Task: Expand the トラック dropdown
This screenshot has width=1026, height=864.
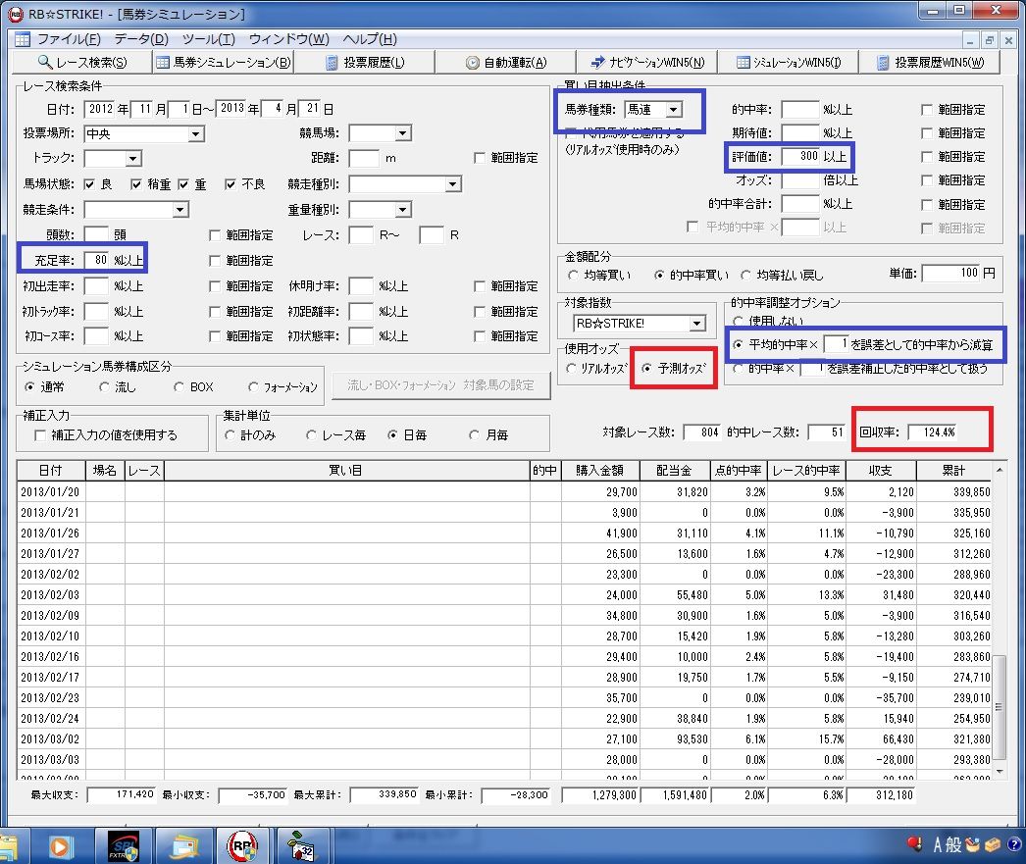Action: click(132, 158)
